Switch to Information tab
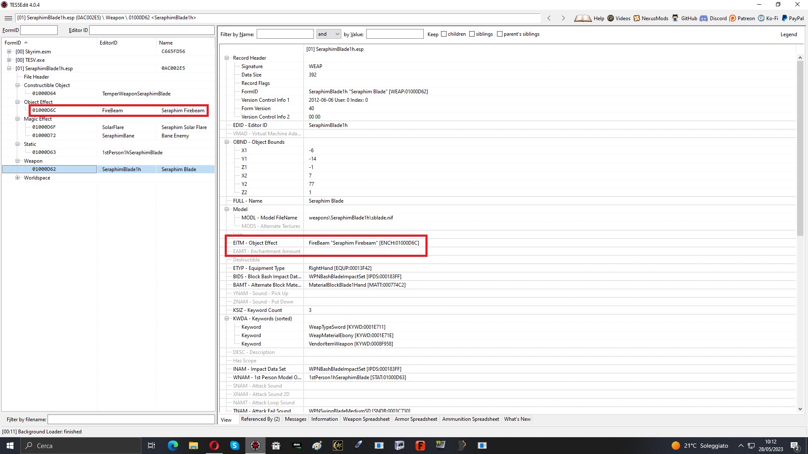 pyautogui.click(x=324, y=419)
